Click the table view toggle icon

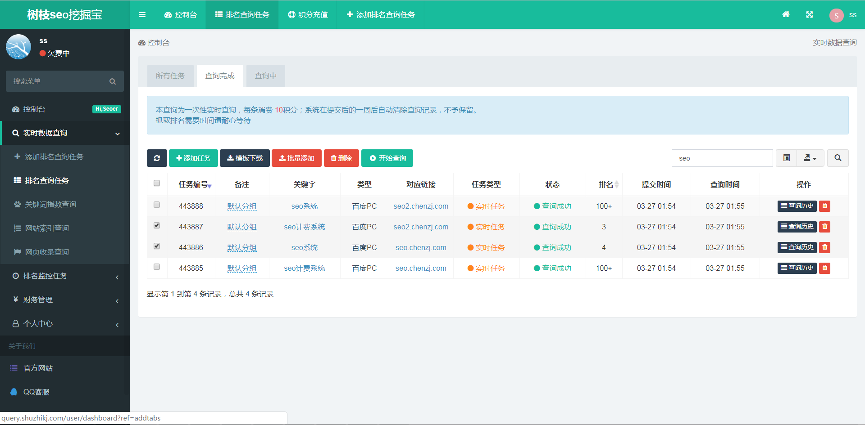point(786,158)
